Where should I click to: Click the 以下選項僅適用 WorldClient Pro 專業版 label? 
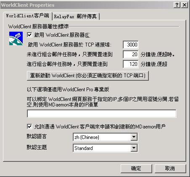(x=68, y=90)
